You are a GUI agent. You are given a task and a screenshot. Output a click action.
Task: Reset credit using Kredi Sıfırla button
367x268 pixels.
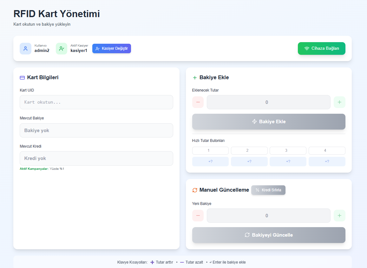[268, 190]
